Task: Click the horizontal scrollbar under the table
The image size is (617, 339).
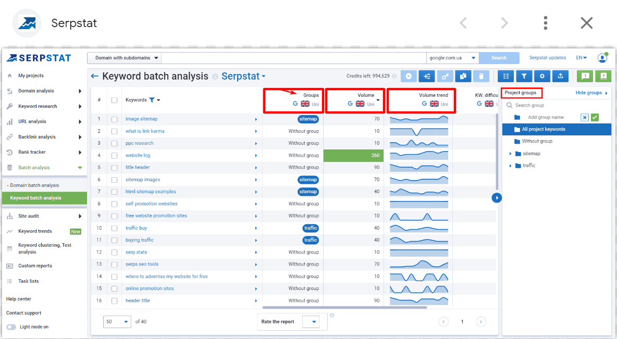Action: coord(344,307)
